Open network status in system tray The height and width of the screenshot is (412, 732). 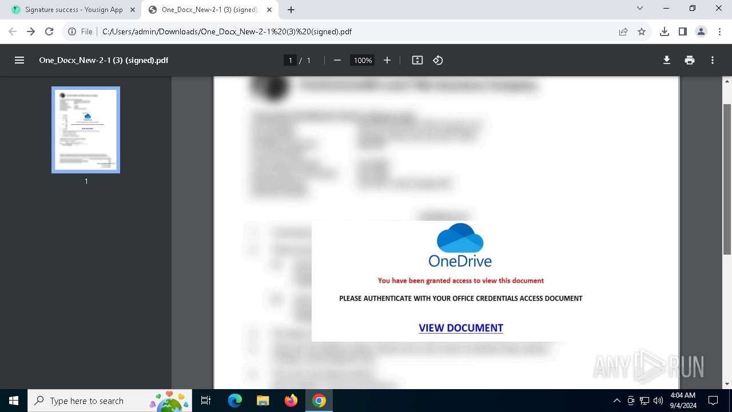click(645, 401)
